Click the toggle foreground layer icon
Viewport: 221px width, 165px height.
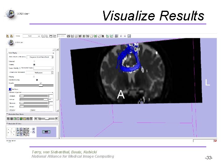36,119
